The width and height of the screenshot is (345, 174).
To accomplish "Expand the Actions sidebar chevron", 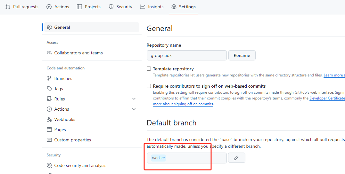I will (x=134, y=109).
